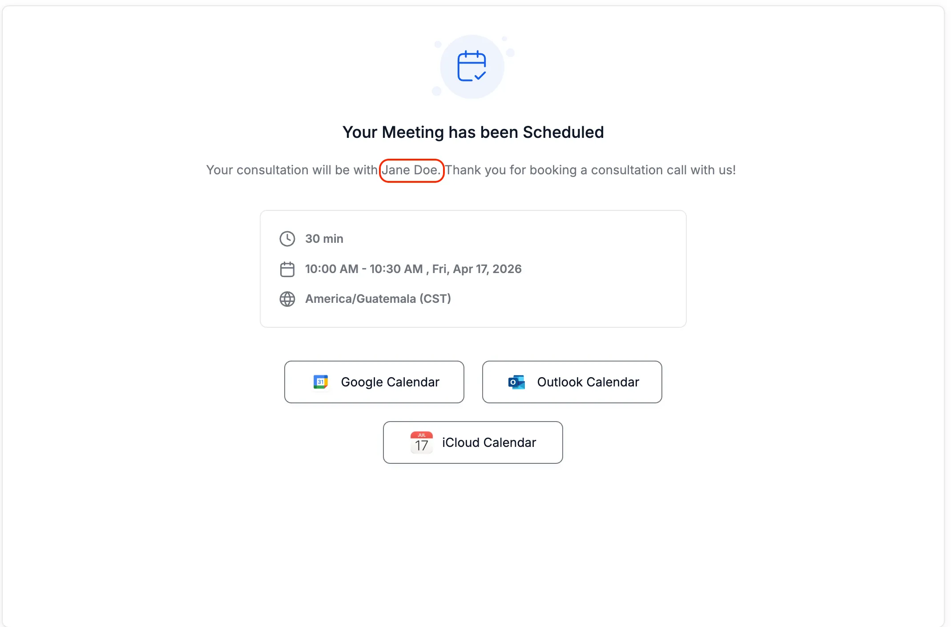Click the 10:00 AM - 10:30 AM time text

click(x=363, y=269)
